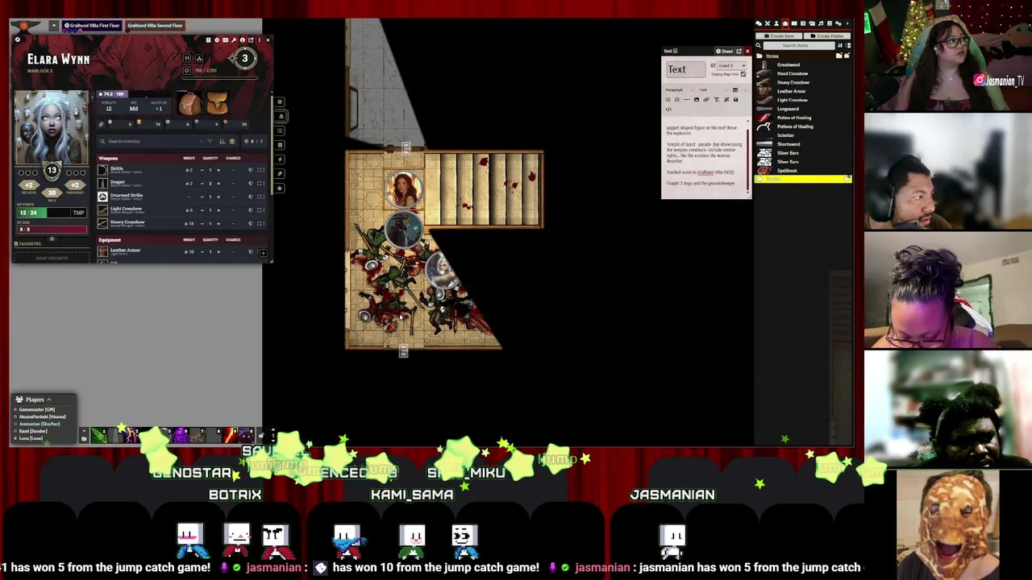Open the Text font dropdown
The image size is (1032, 580).
714,90
